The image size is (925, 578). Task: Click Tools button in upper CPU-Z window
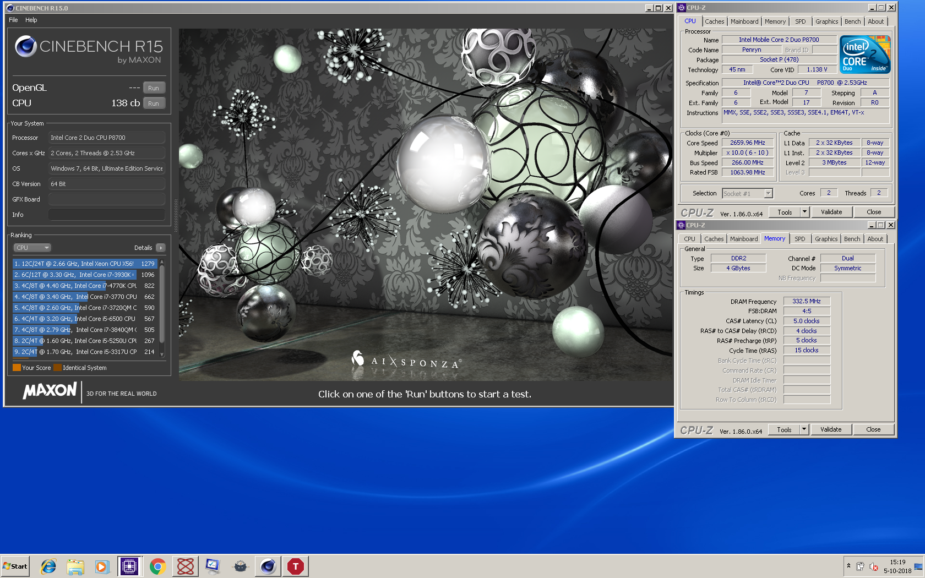[x=785, y=212]
